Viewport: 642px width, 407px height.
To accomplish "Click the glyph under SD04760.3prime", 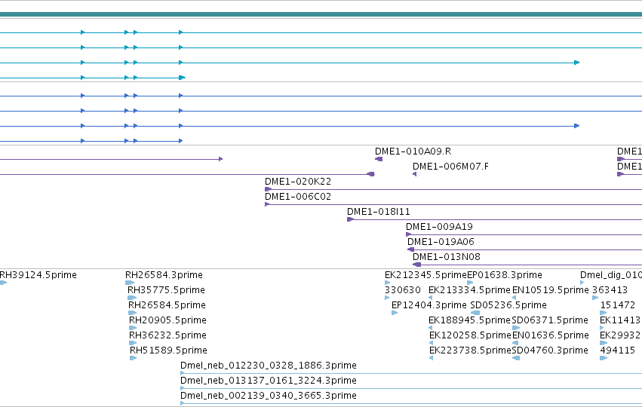I will point(516,358).
